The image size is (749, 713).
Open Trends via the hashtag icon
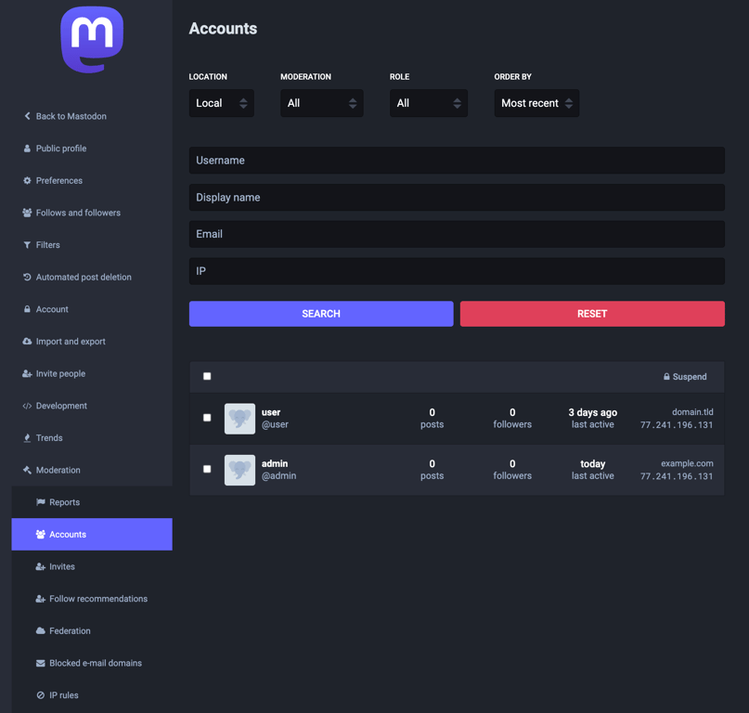click(x=26, y=437)
